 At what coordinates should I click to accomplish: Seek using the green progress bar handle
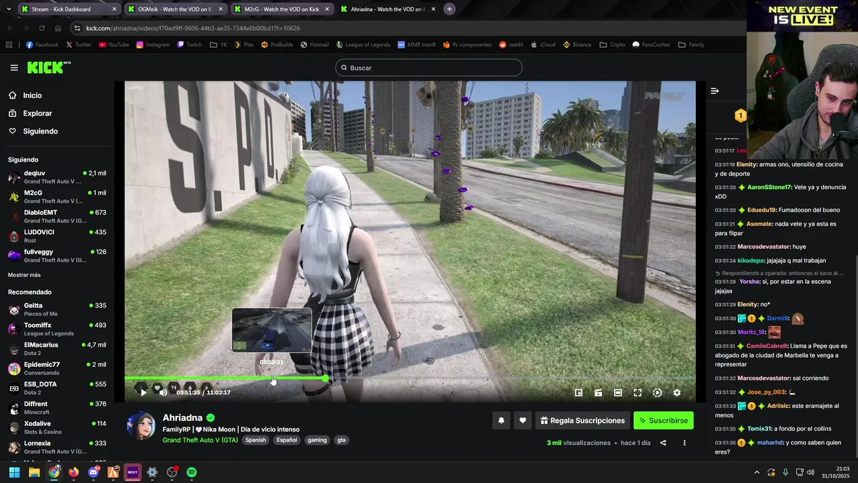(x=326, y=378)
